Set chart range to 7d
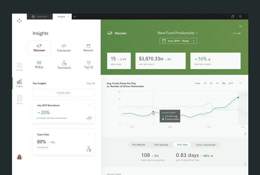 click(x=205, y=83)
